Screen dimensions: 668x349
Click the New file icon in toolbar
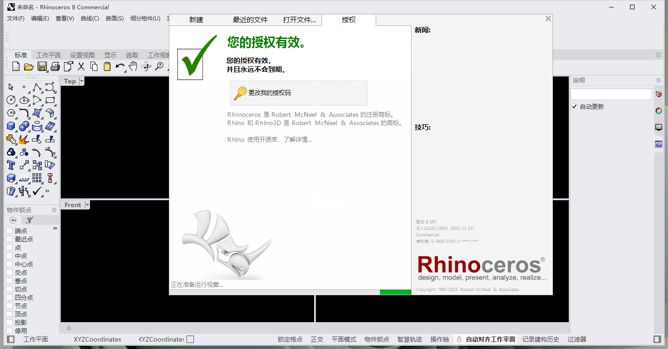[16, 66]
